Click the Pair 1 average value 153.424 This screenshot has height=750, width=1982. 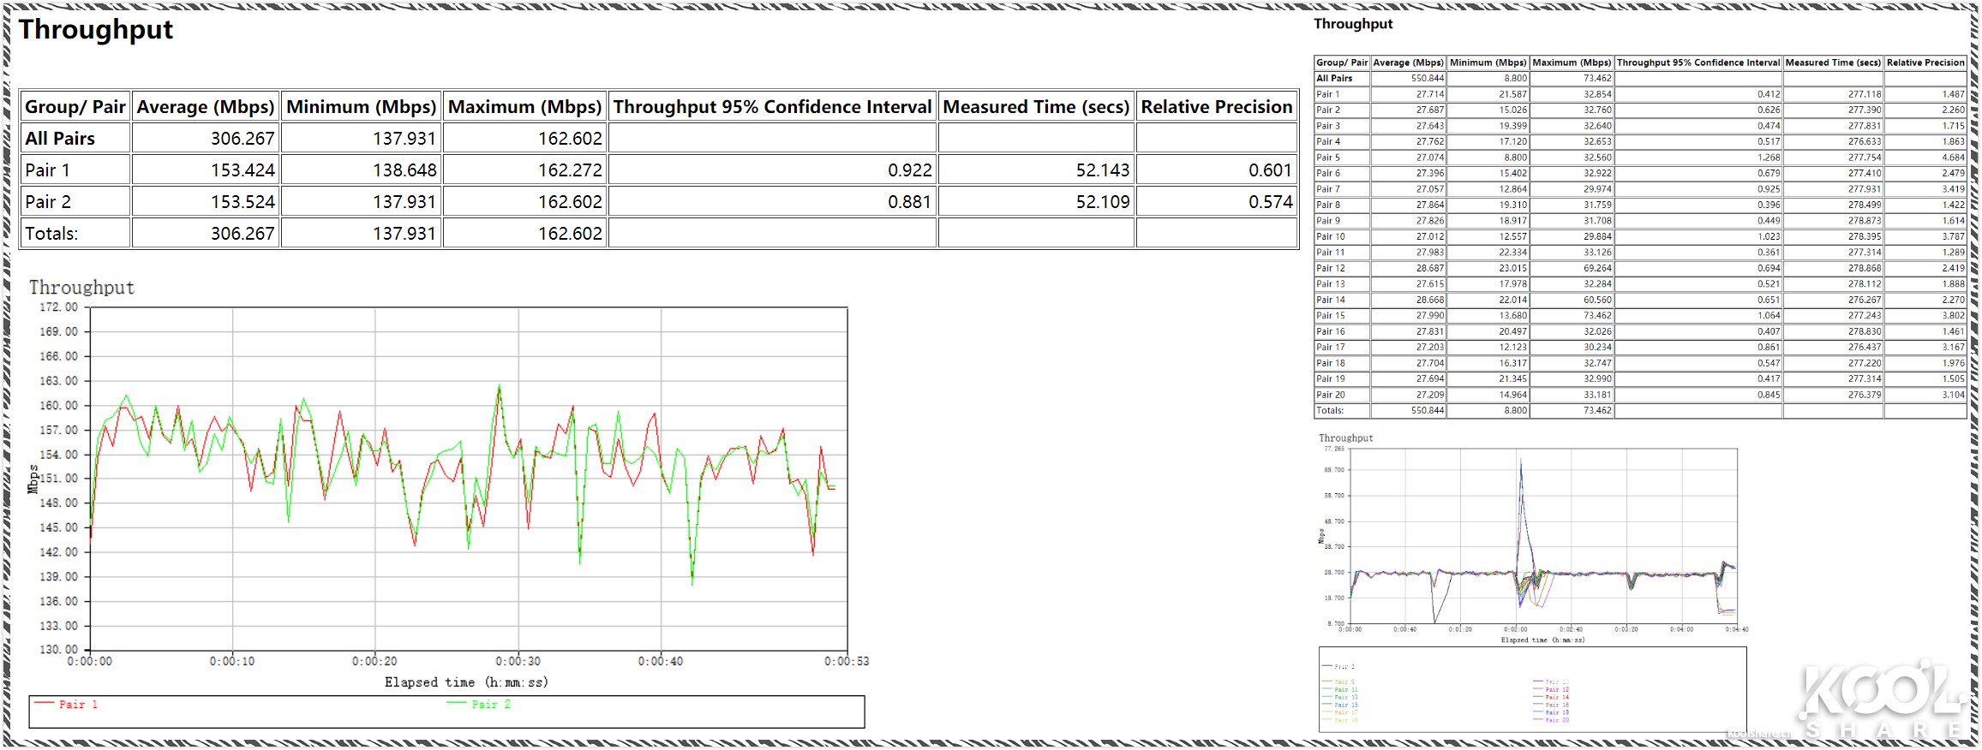[x=243, y=170]
